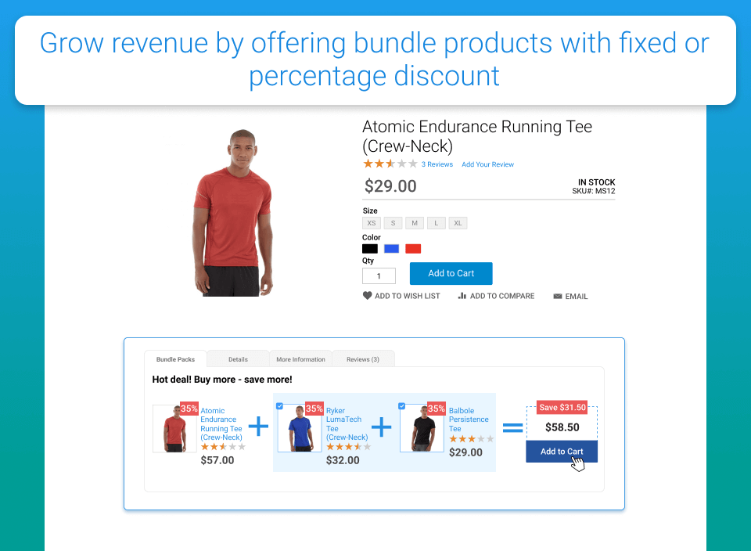Select size XL option

click(x=458, y=223)
